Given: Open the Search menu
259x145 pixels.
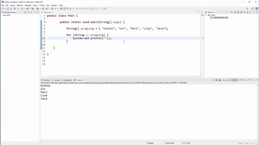Looking at the screenshot, I should point(35,5).
